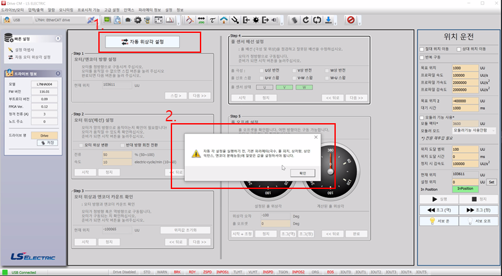Collapse the 빠른 설정 panel

(58, 39)
